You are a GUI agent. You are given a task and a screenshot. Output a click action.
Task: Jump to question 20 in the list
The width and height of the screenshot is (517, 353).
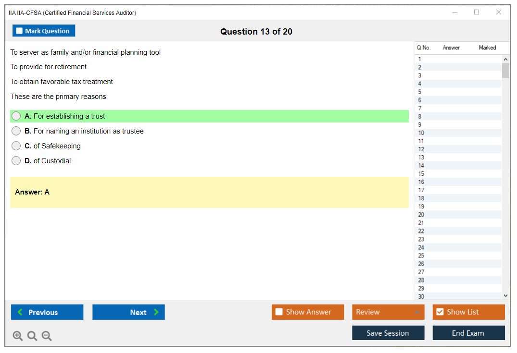tap(421, 215)
